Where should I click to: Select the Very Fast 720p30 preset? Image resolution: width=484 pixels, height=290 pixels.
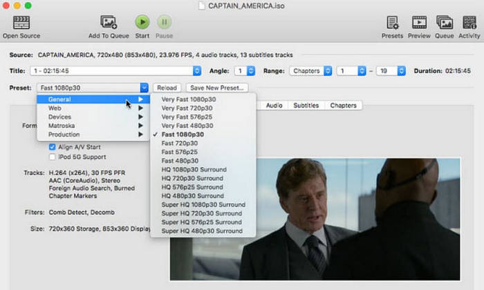(203, 108)
